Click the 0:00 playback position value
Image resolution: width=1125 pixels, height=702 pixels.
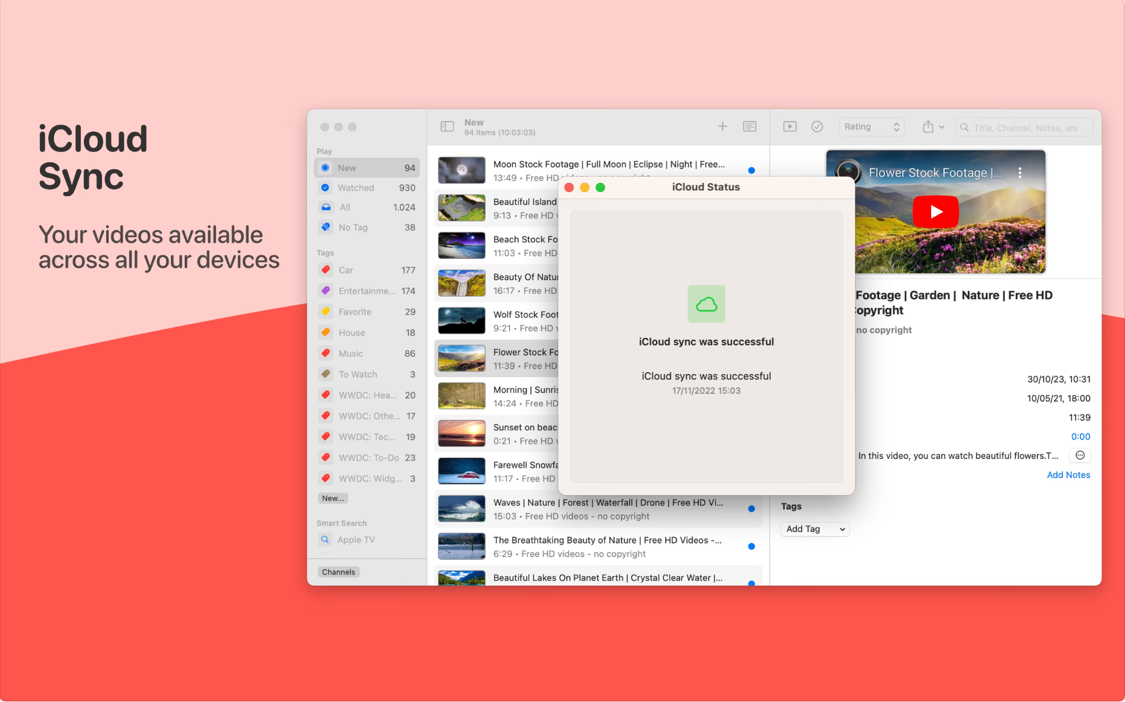1080,437
